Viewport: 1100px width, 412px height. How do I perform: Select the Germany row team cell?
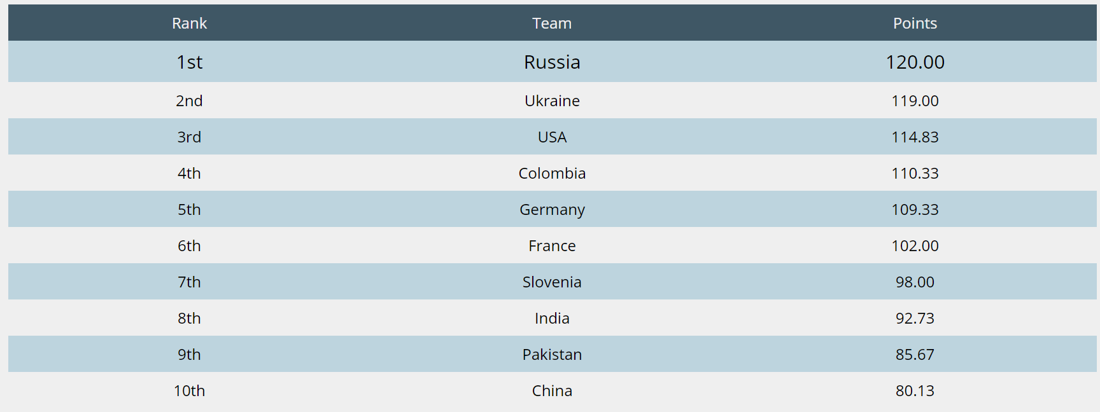point(552,209)
